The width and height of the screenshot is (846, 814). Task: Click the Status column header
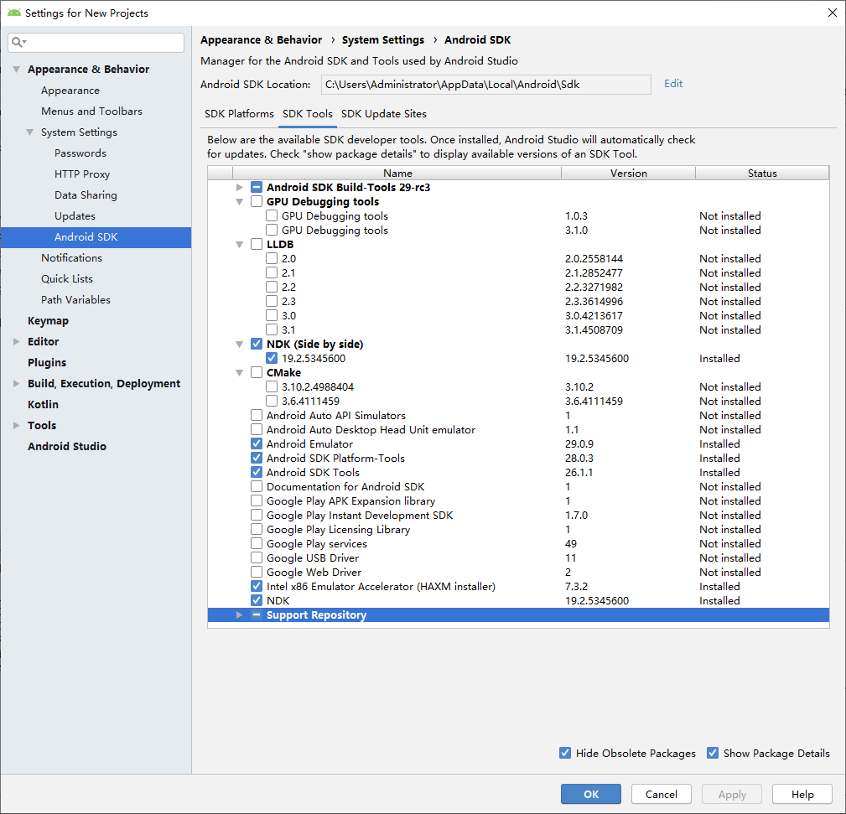click(762, 174)
